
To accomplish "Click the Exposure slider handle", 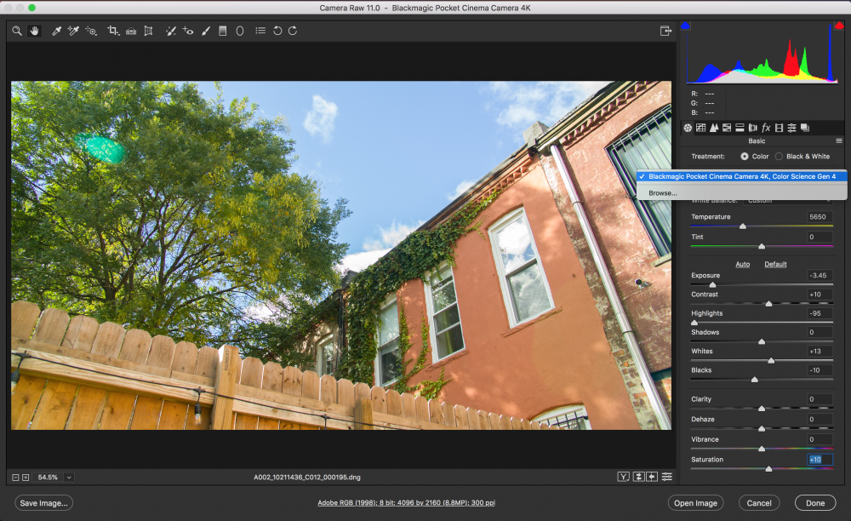I will [713, 285].
